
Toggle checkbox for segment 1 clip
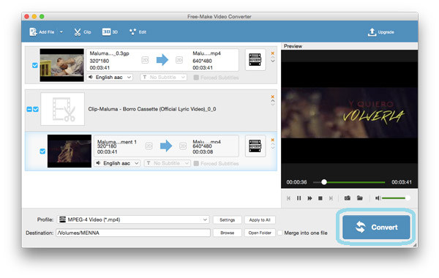(x=42, y=151)
